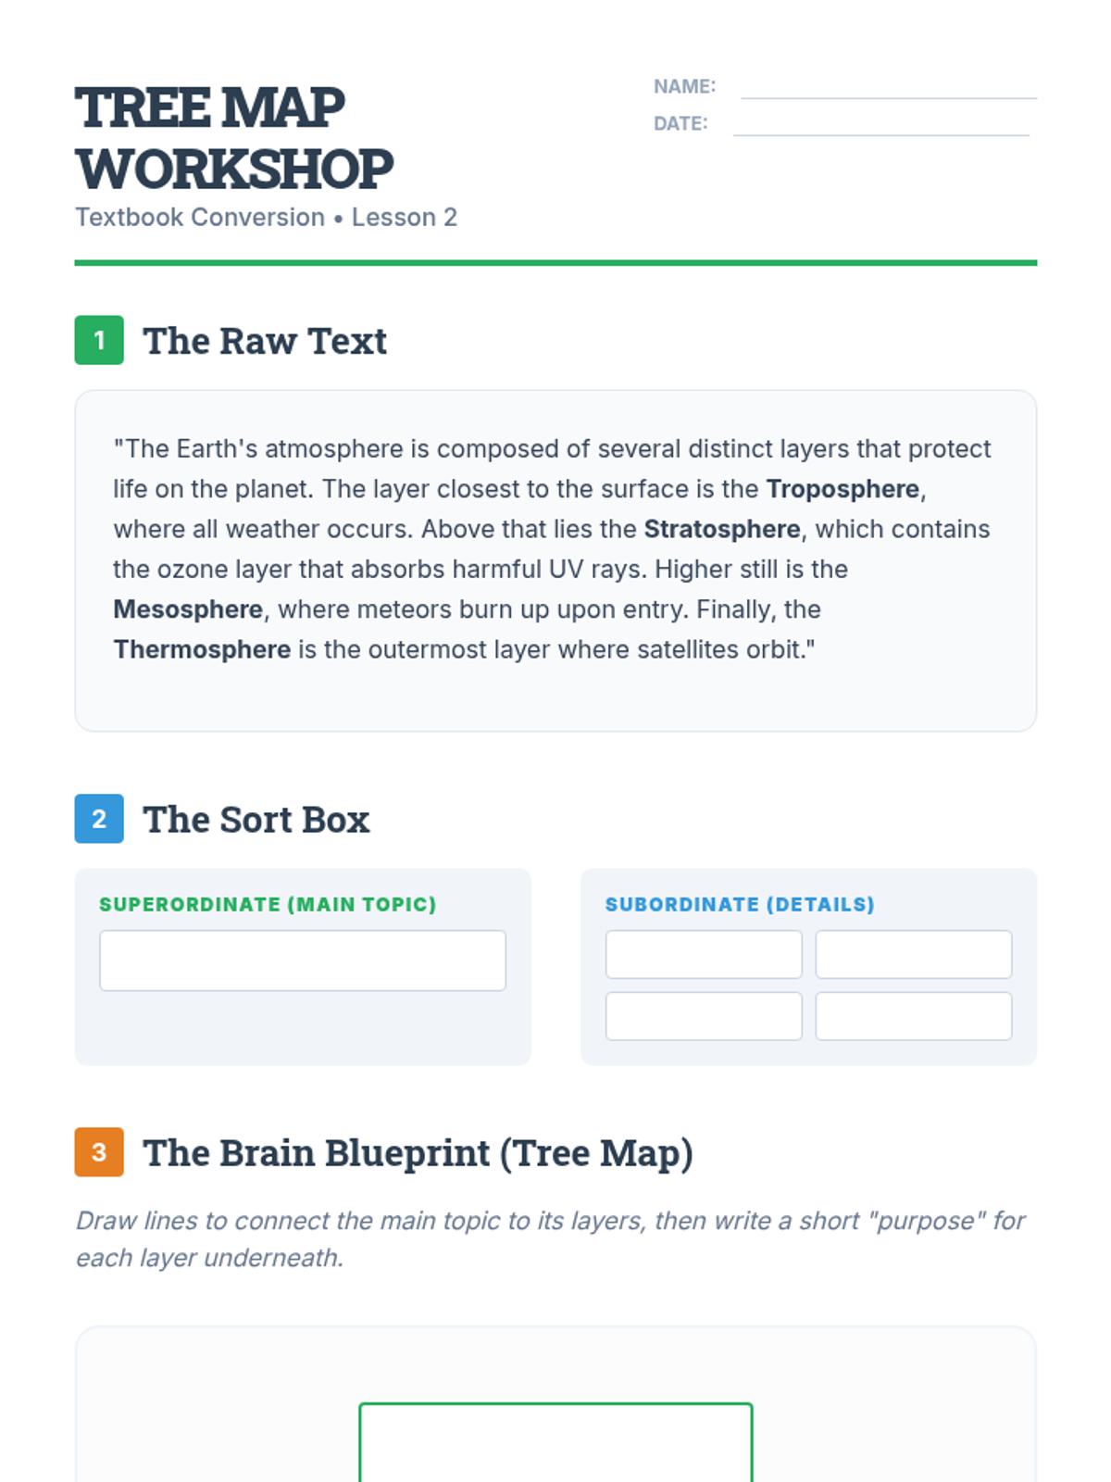Click the Raw Text section heading
This screenshot has width=1111, height=1482.
point(265,341)
